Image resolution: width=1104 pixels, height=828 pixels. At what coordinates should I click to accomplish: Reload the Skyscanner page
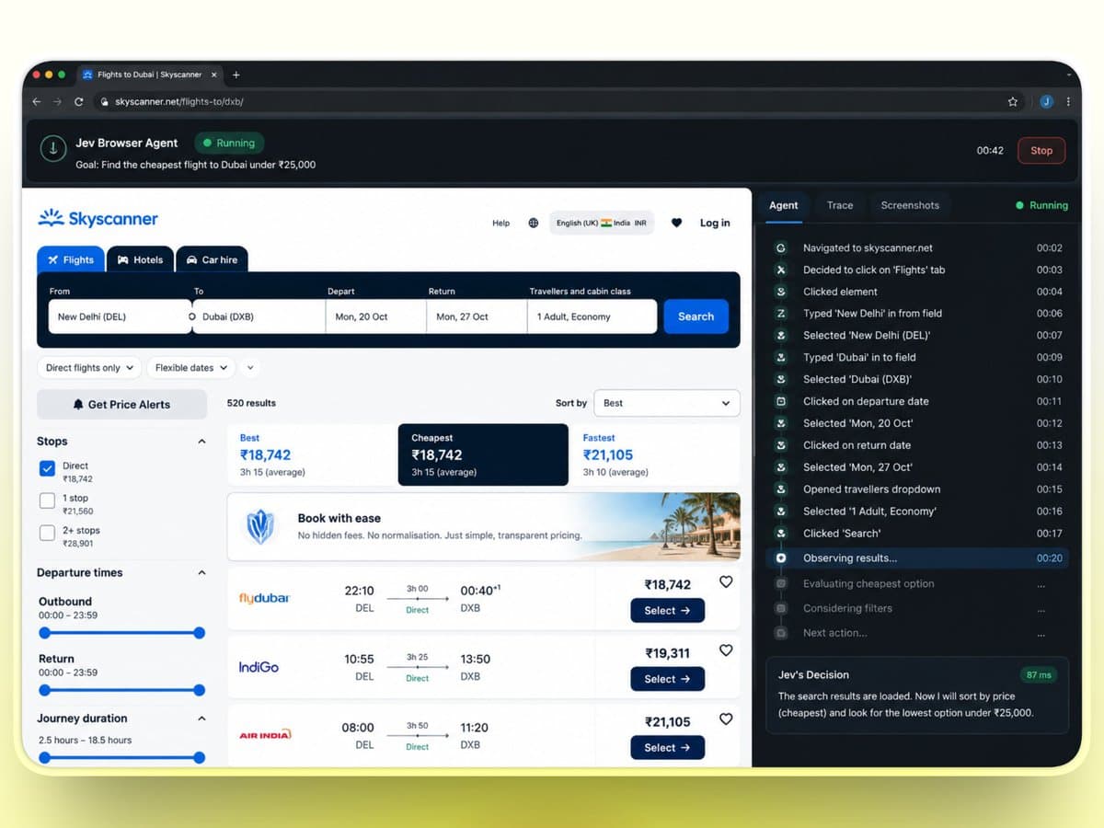[x=79, y=102]
